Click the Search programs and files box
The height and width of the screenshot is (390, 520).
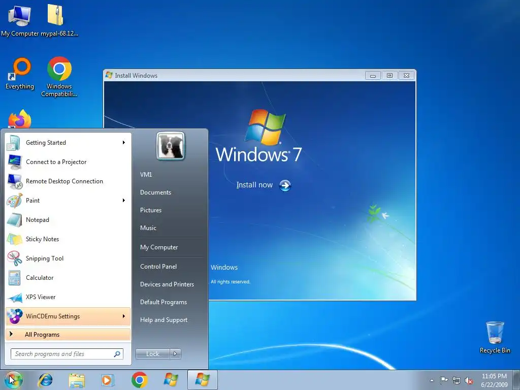click(x=67, y=354)
